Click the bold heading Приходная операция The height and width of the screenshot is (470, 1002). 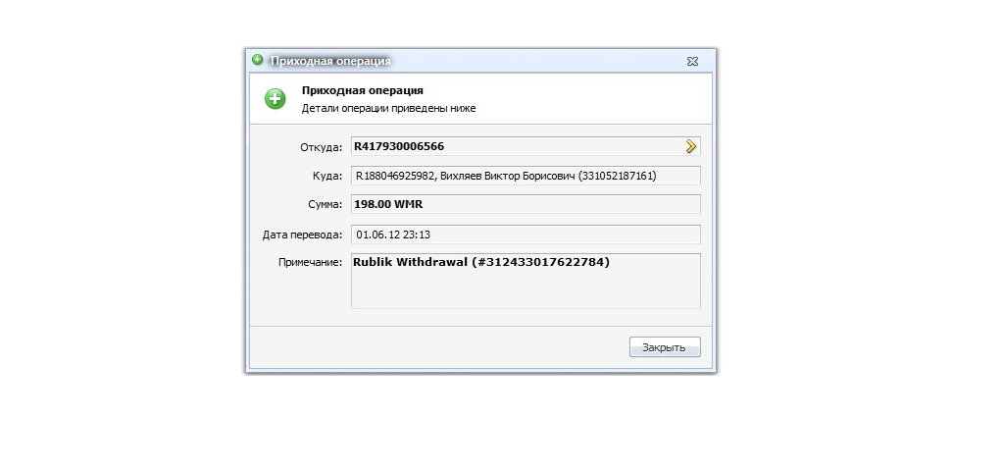363,91
